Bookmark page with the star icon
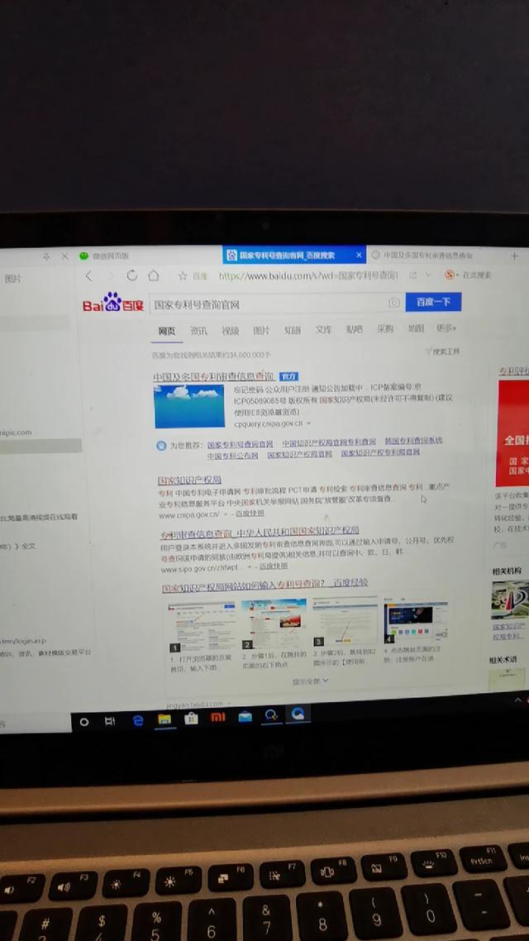This screenshot has height=941, width=529. 183,276
